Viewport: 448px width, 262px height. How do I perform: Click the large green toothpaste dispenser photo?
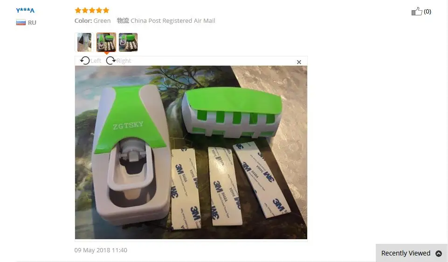tap(191, 152)
